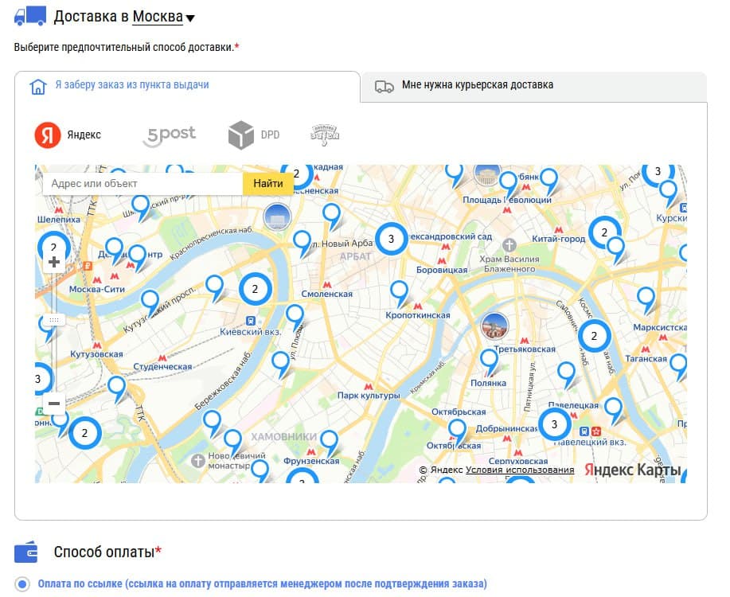
Task: Select the 5post pickup provider logo
Action: point(169,135)
